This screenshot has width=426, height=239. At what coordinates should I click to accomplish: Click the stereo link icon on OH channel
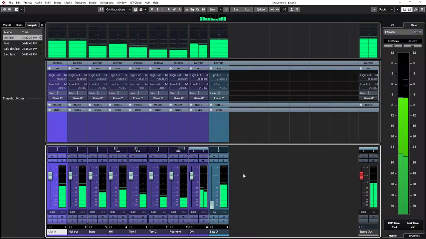(191, 227)
